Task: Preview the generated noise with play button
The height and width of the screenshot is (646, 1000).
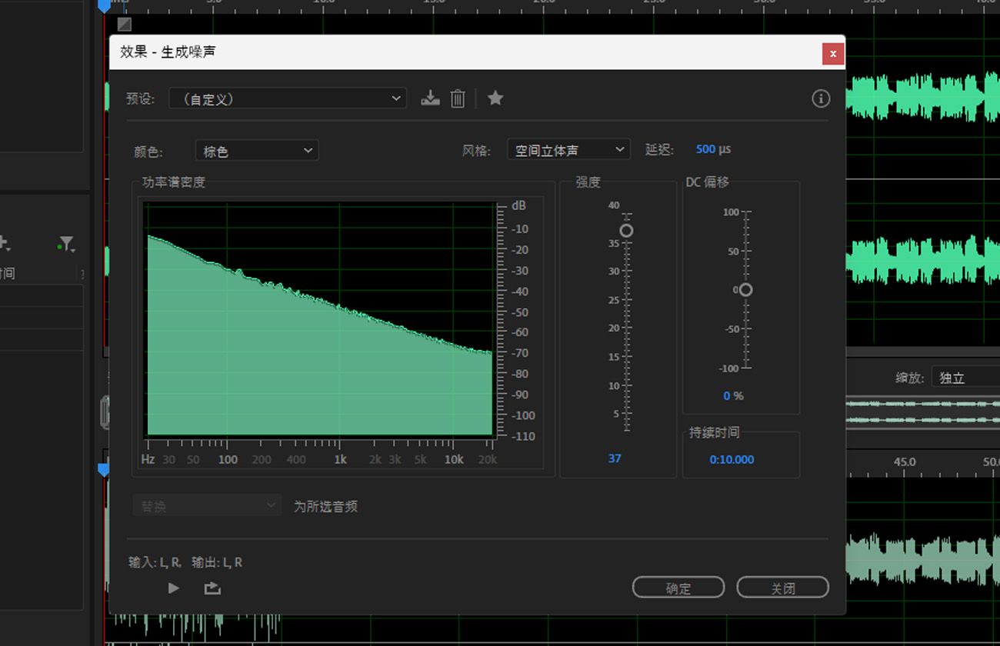Action: pyautogui.click(x=173, y=588)
